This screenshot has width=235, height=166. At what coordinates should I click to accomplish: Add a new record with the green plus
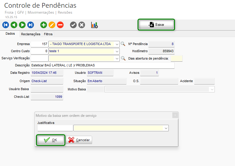point(44,25)
